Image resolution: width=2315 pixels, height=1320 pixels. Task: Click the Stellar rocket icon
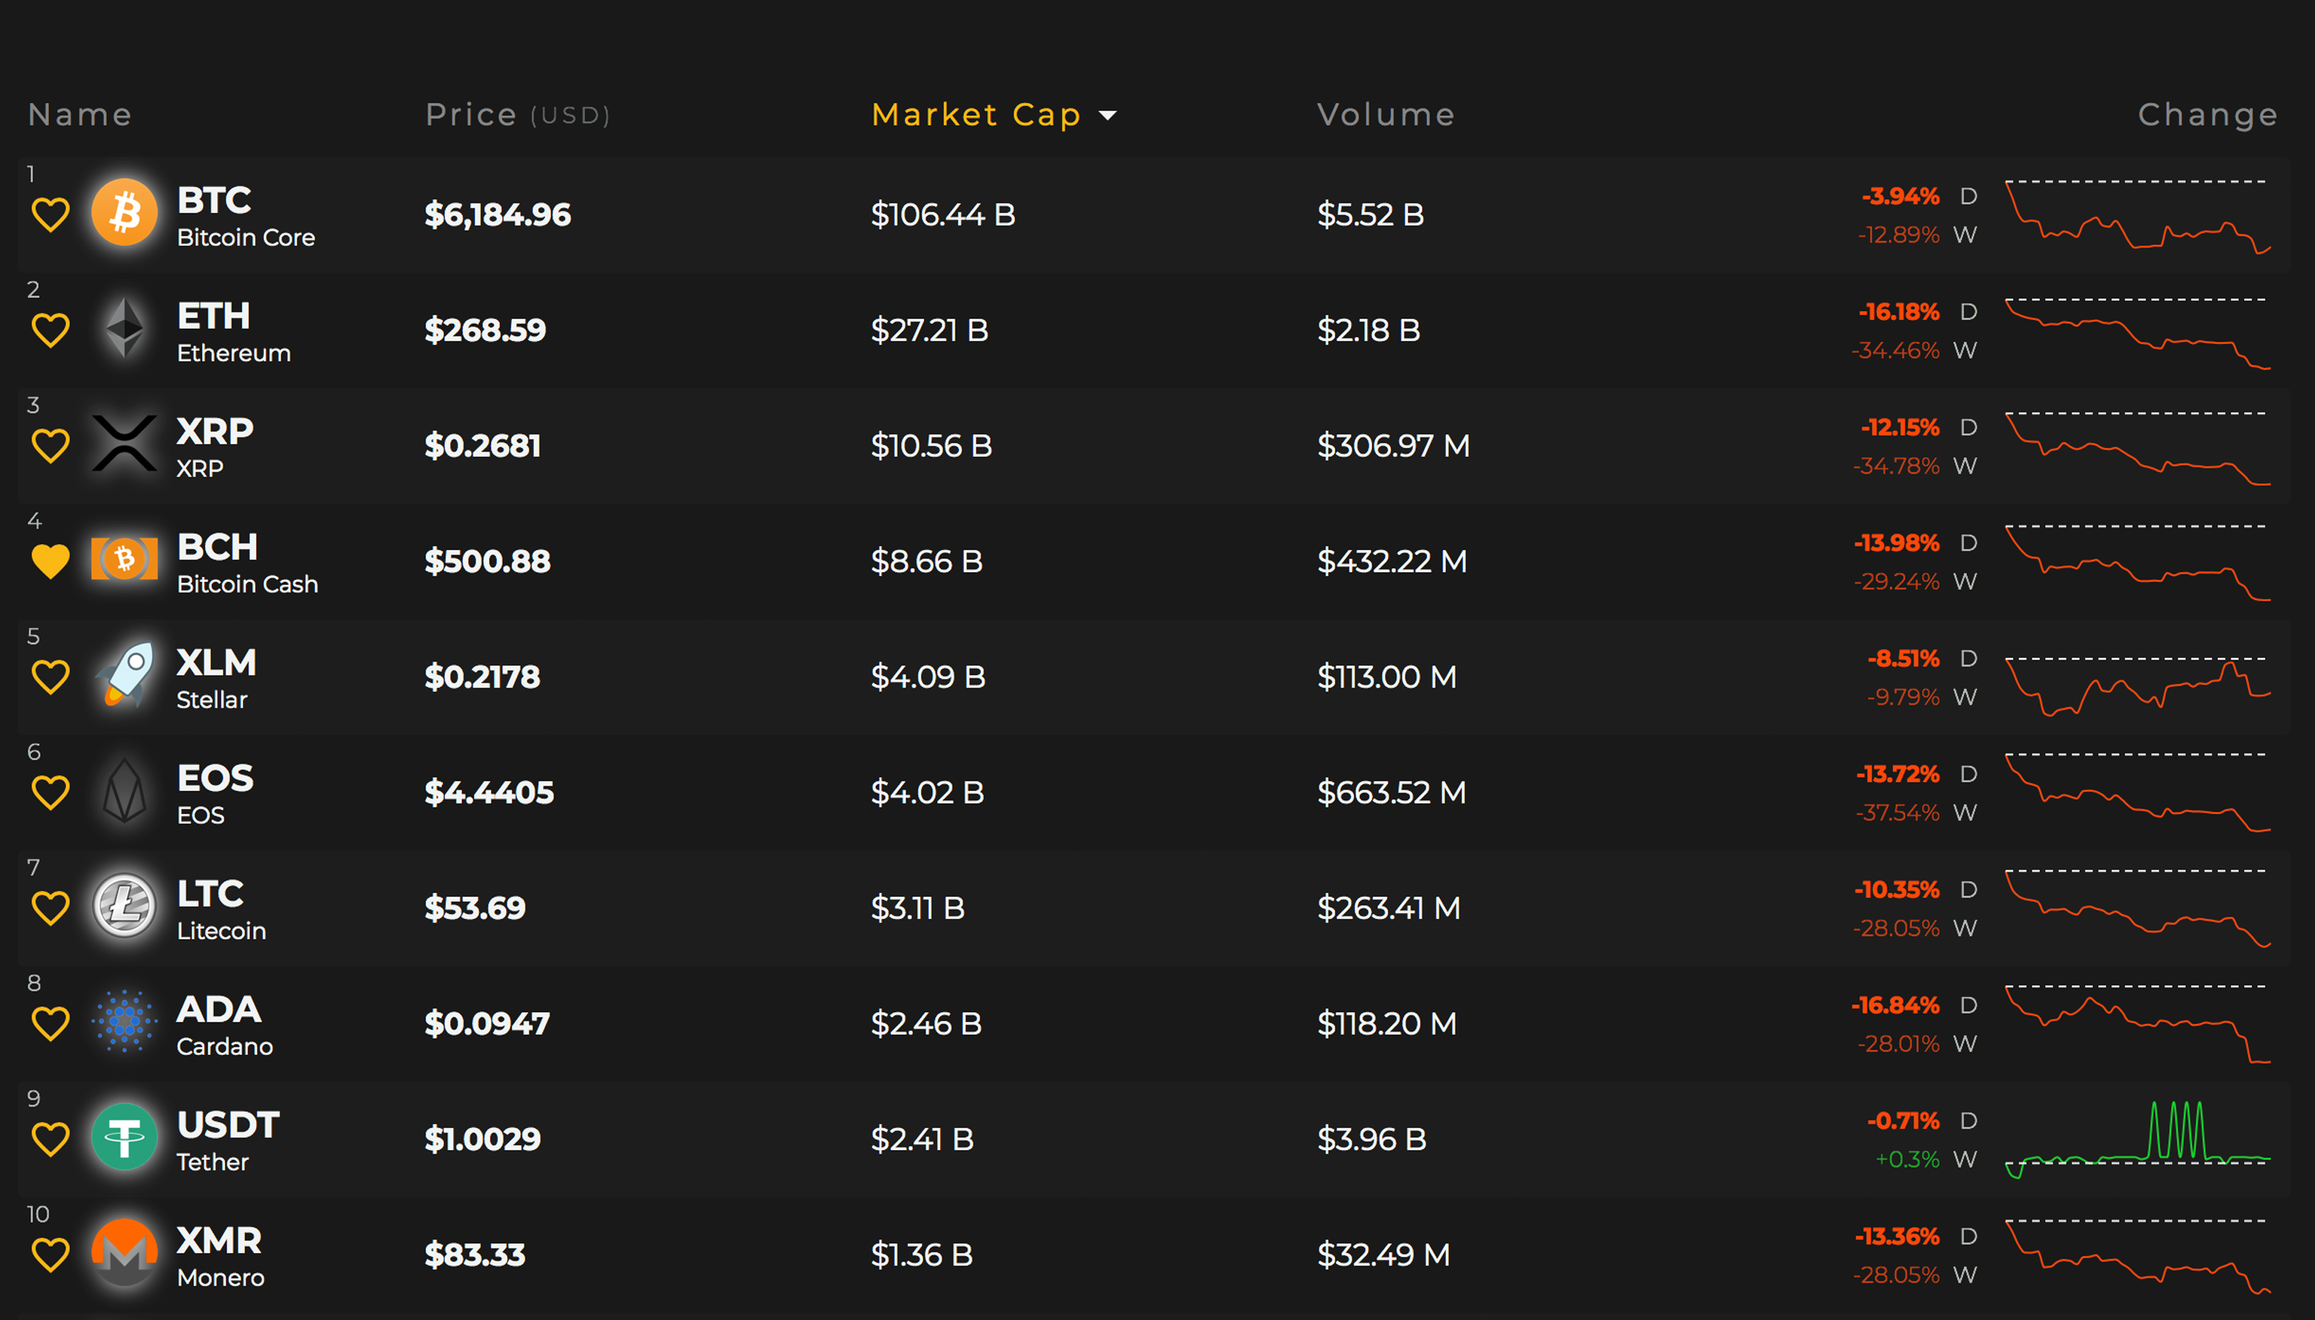click(x=124, y=675)
